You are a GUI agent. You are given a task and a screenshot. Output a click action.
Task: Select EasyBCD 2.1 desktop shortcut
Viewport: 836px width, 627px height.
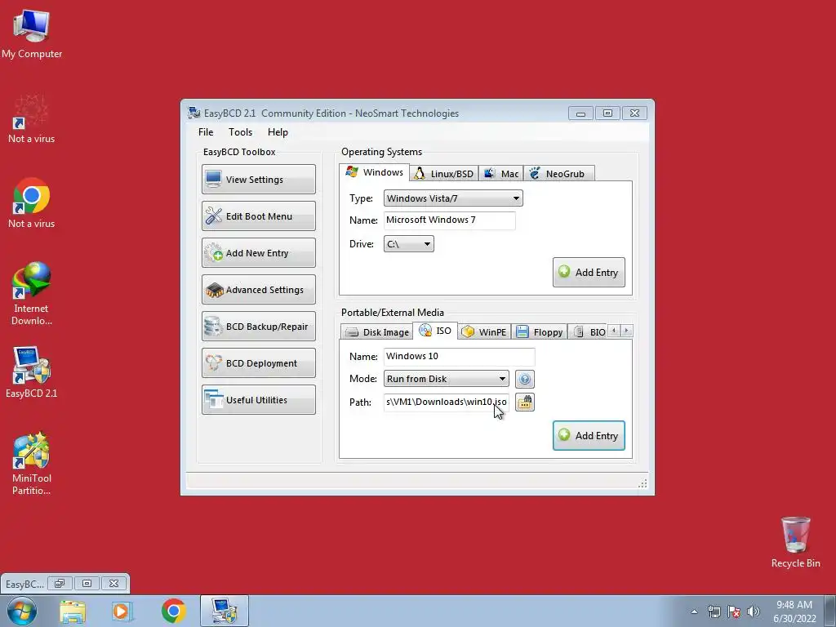pos(32,372)
